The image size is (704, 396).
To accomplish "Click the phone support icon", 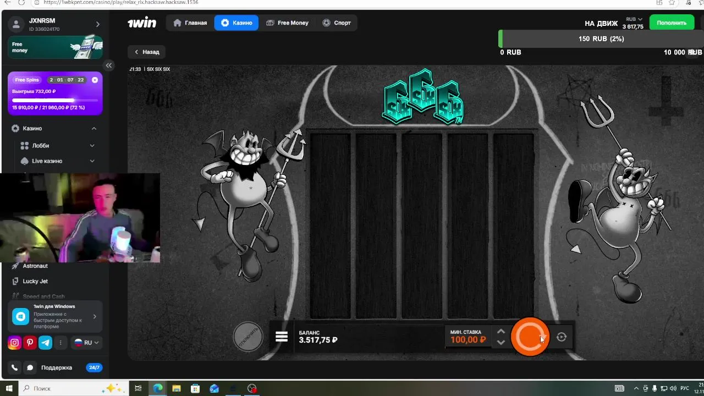I will coord(15,367).
